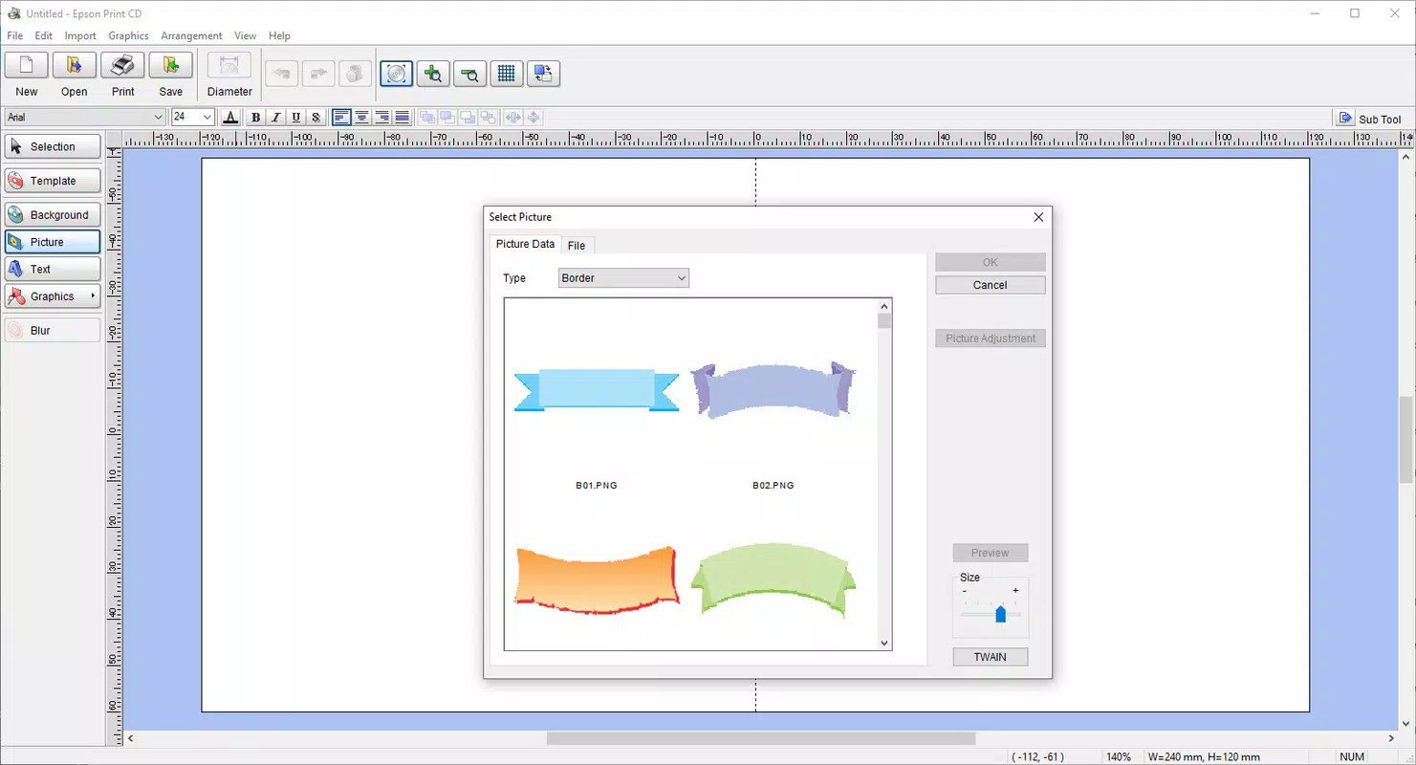Screen dimensions: 1416x765
Task: Switch to the Picture Data tab
Action: point(525,244)
